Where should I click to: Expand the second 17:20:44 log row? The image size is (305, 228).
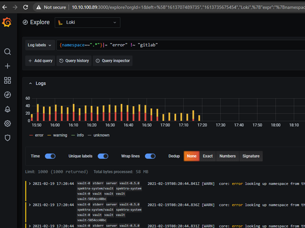click(x=30, y=205)
